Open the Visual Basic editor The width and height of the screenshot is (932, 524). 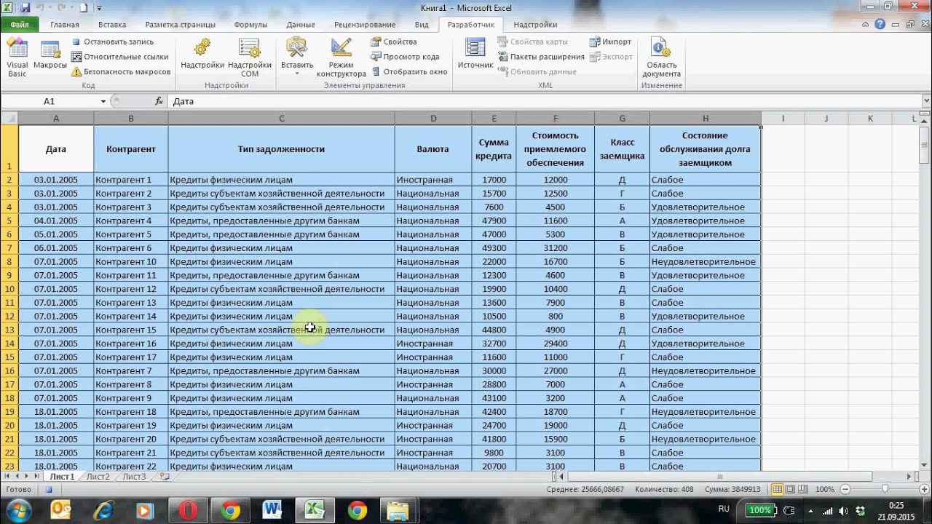click(x=17, y=58)
